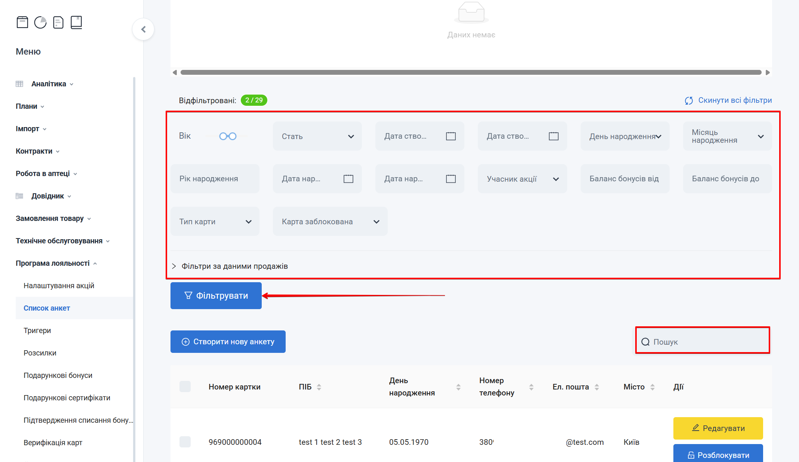
Task: Open the book icon in top toolbar
Action: coord(76,22)
